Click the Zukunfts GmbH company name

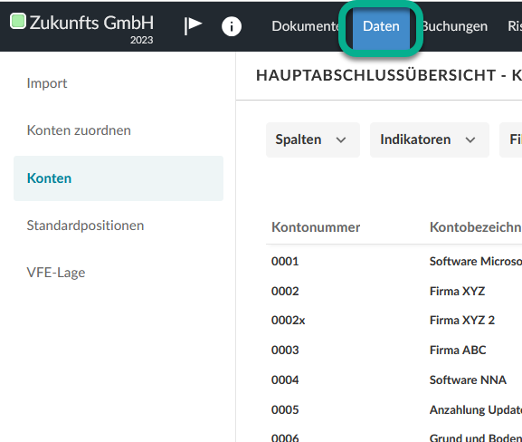pyautogui.click(x=91, y=23)
